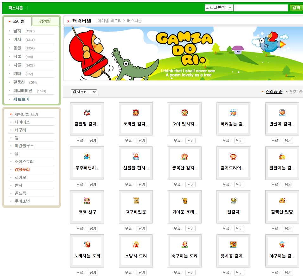This screenshot has height=277, width=303.
Task: Click the 찜질방 감자 emoticon icon
Action: pos(87,112)
